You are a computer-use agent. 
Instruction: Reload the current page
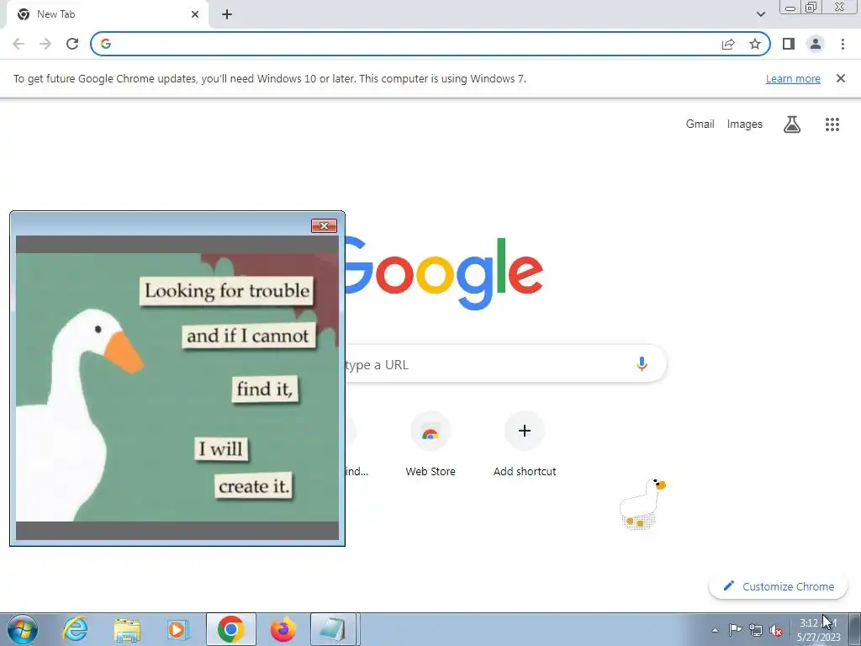coord(72,44)
